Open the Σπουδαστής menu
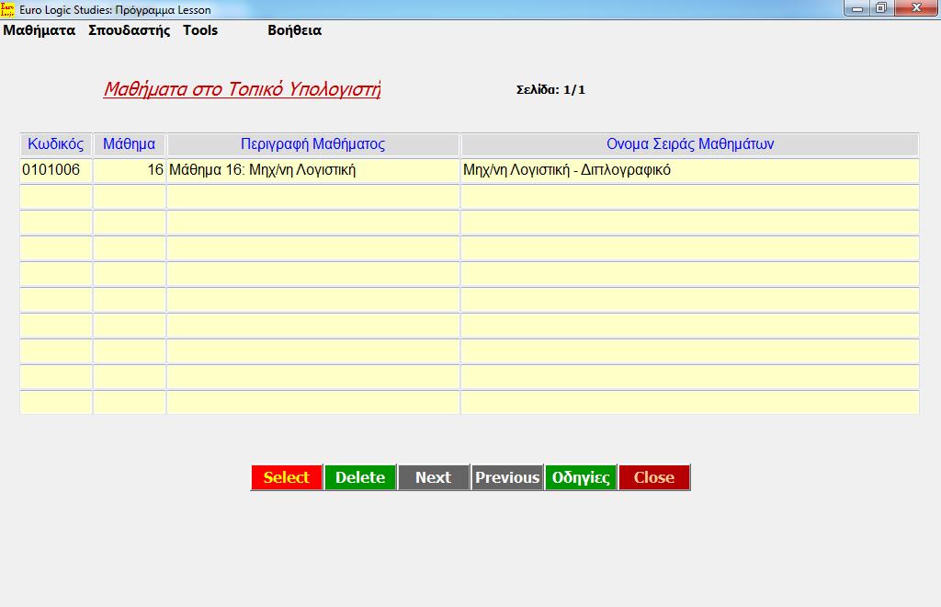The height and width of the screenshot is (607, 941). pyautogui.click(x=129, y=30)
